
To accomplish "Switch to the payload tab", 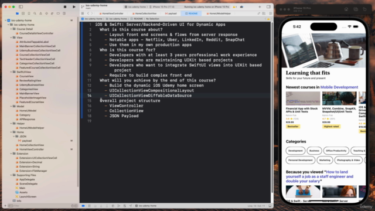I will point(171,13).
